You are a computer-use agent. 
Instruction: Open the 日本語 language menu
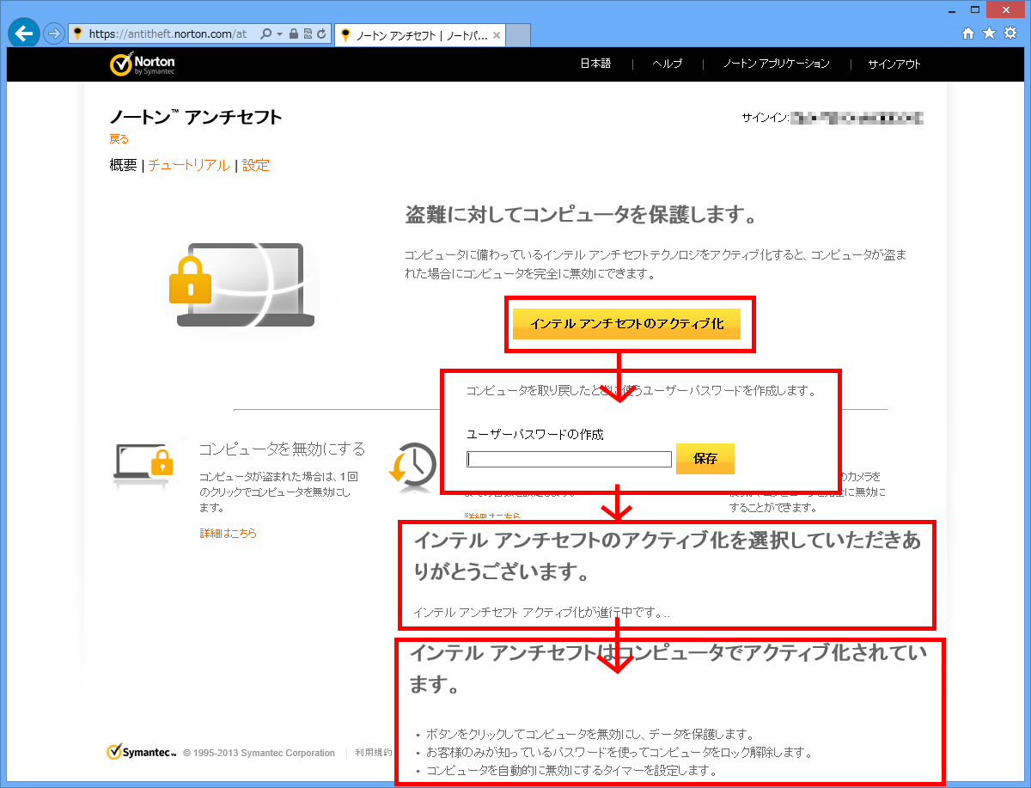pos(595,64)
